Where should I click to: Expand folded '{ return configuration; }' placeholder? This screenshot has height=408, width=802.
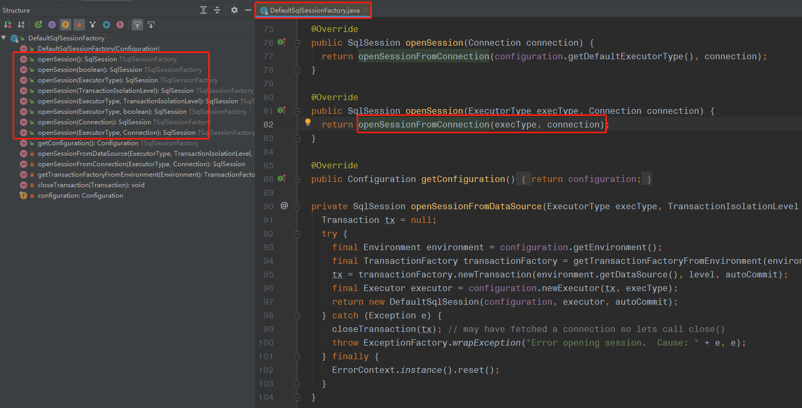coord(585,179)
